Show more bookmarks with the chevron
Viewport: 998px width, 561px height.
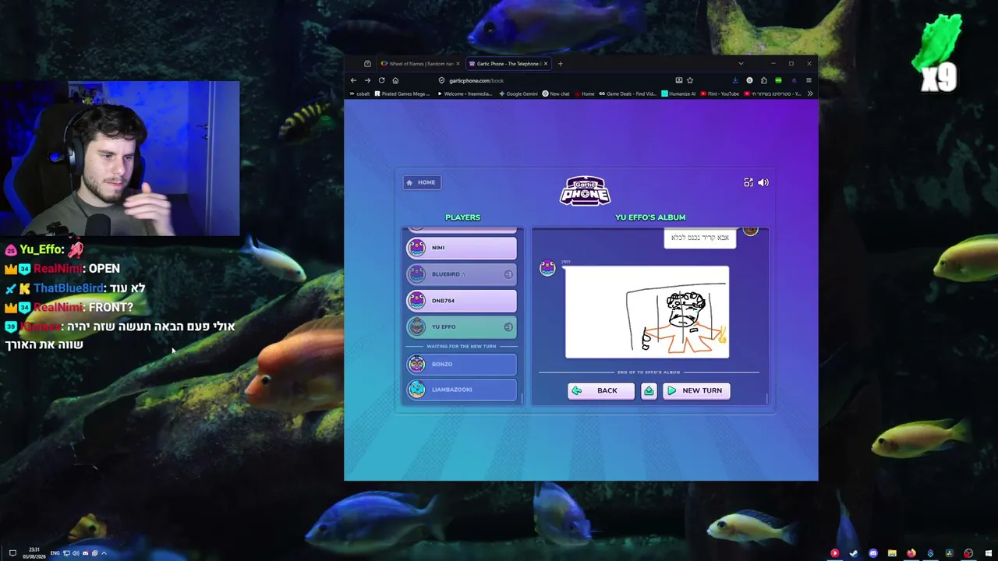pos(809,93)
